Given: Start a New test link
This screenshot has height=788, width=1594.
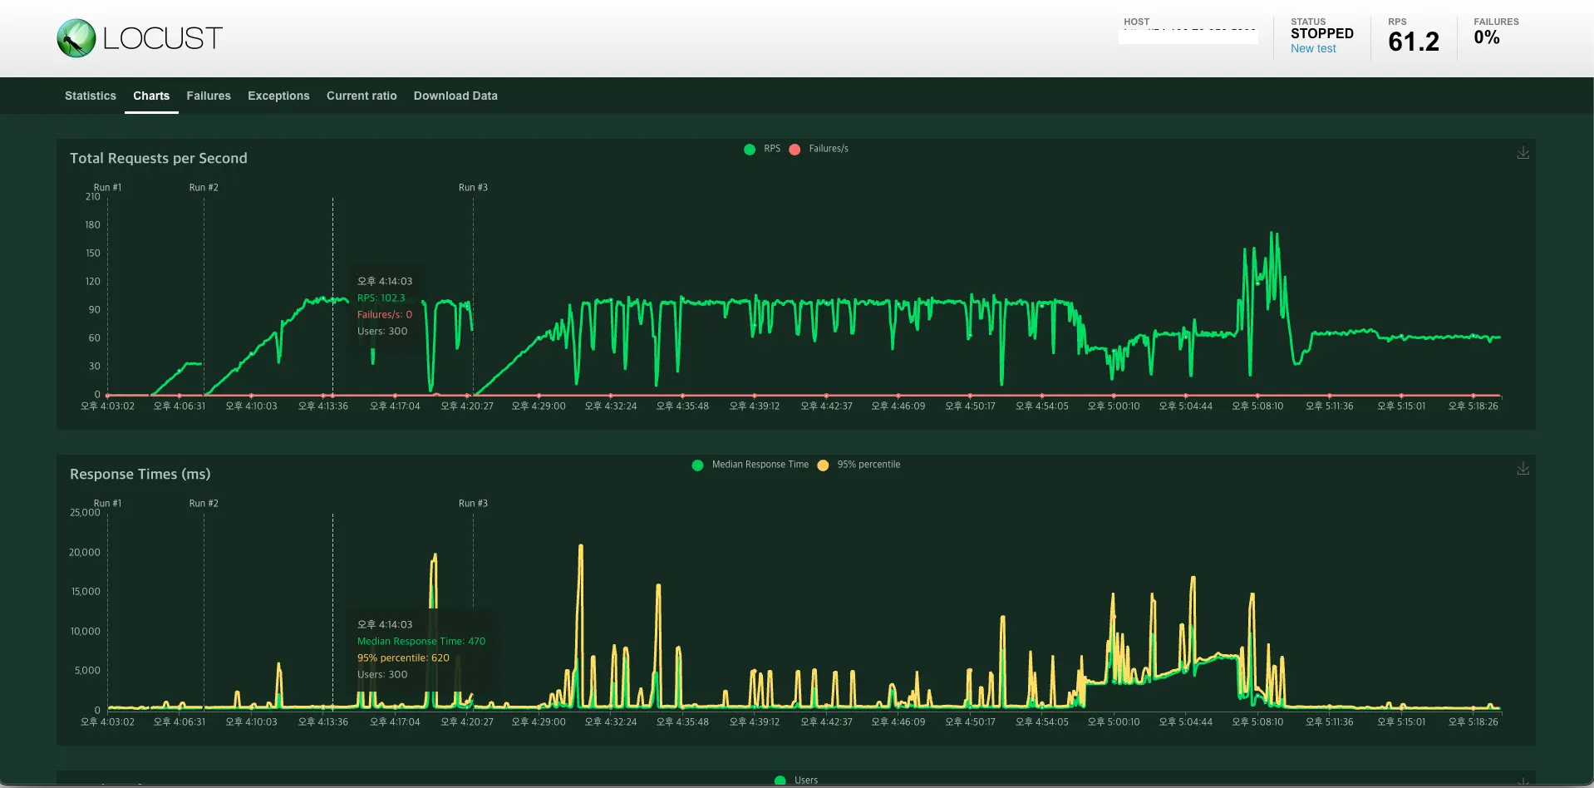Looking at the screenshot, I should pos(1313,48).
